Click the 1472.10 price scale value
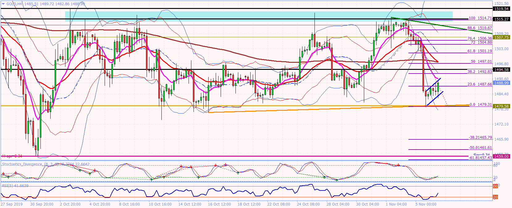The width and height of the screenshot is (512, 208). pos(502,124)
